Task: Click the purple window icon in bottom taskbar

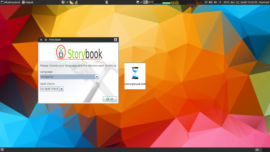Action: 2,150
